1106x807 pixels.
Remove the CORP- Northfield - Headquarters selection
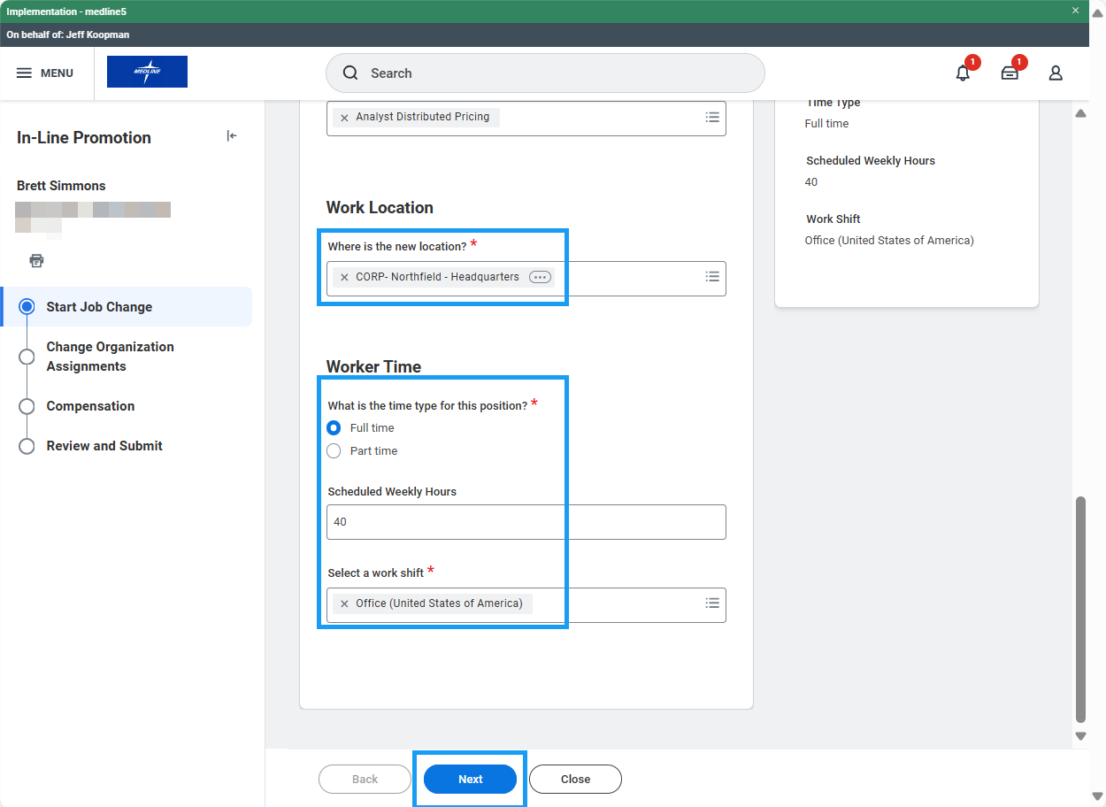344,278
